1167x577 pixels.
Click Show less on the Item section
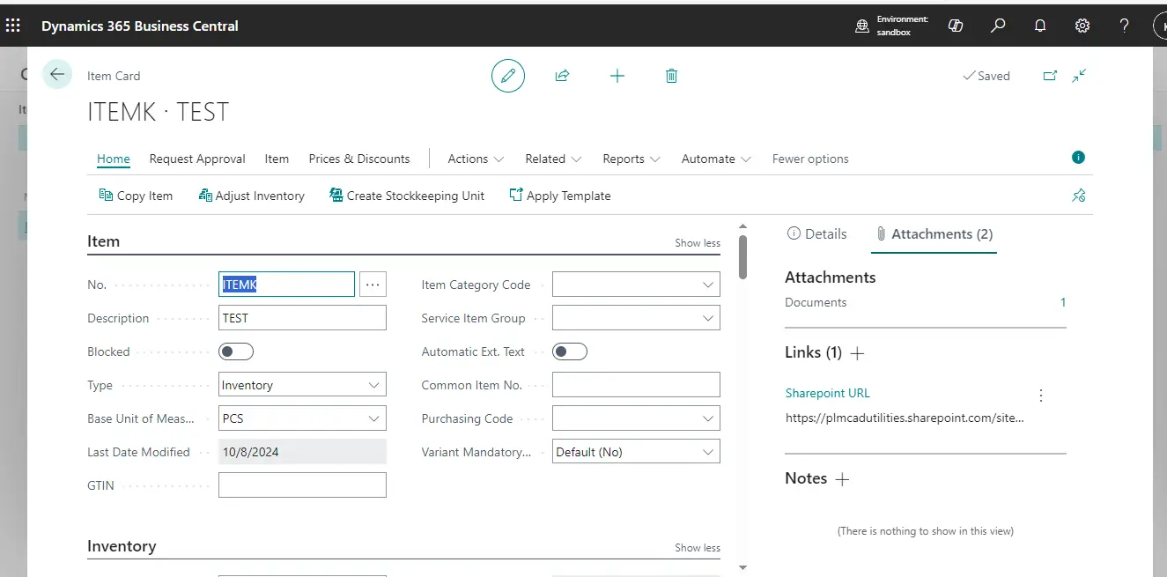pos(697,242)
